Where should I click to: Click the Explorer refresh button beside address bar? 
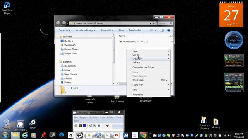(x=154, y=23)
